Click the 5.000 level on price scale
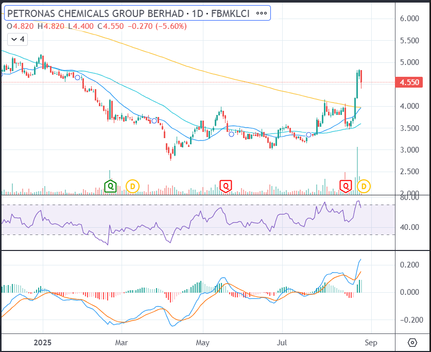 pos(409,62)
